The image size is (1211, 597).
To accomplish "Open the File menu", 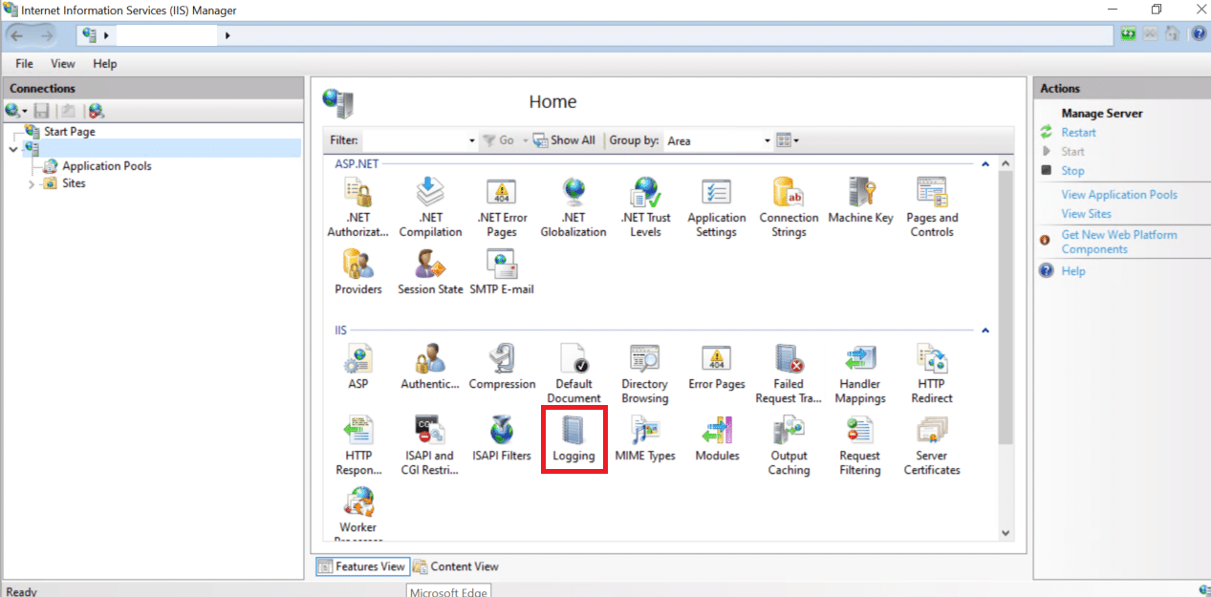I will (x=24, y=64).
